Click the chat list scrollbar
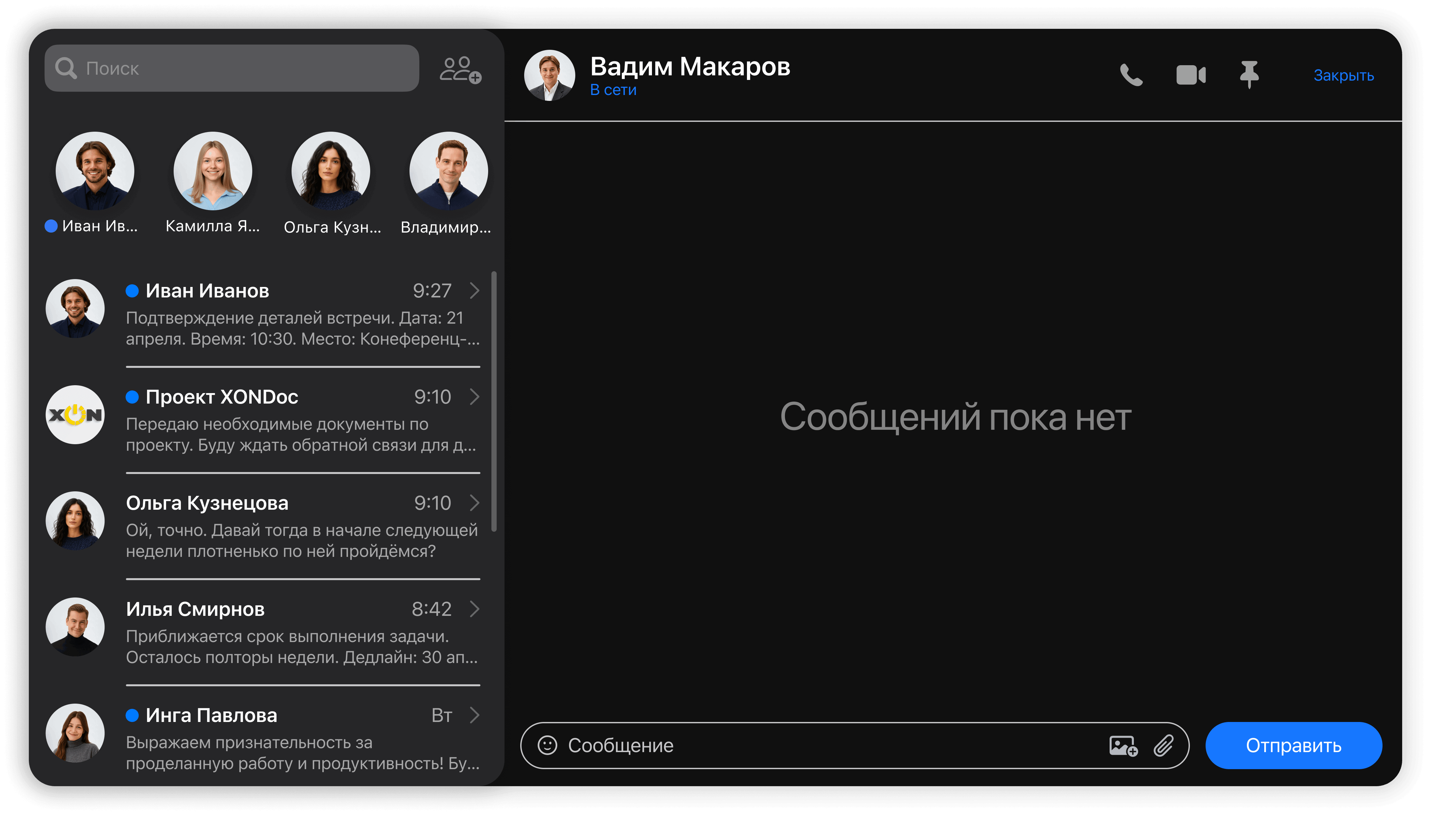The height and width of the screenshot is (815, 1431). click(x=494, y=401)
